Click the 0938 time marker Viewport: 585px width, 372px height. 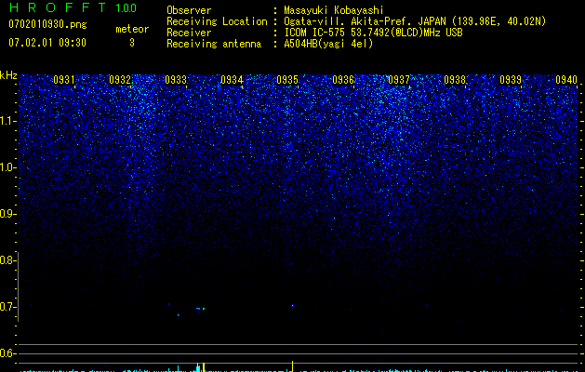(x=455, y=79)
